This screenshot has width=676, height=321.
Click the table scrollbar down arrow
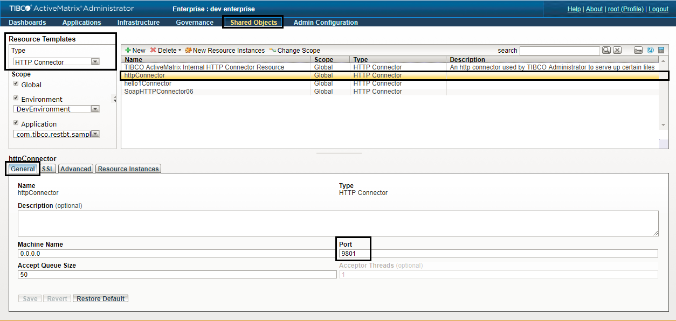(664, 125)
